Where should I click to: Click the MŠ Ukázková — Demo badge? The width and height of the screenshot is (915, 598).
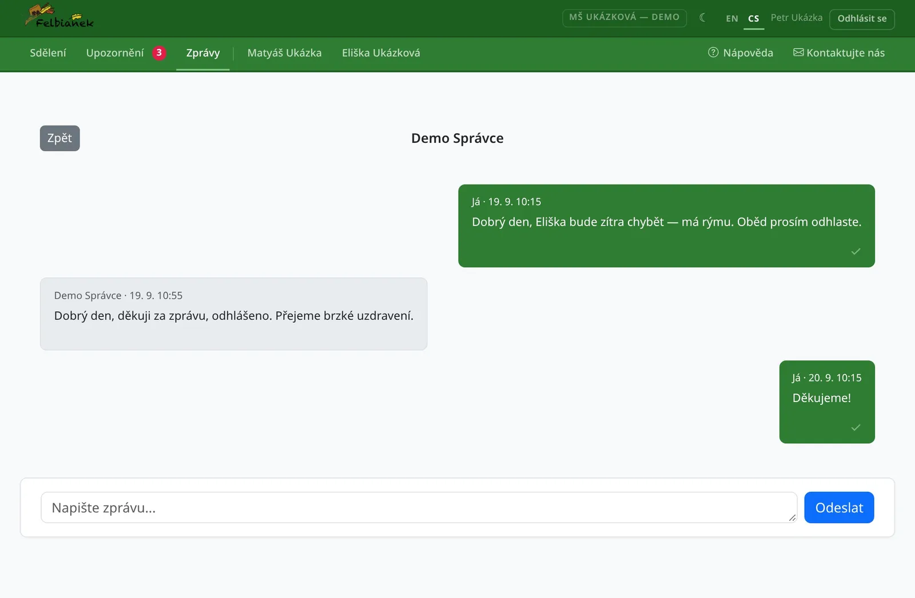(x=624, y=18)
